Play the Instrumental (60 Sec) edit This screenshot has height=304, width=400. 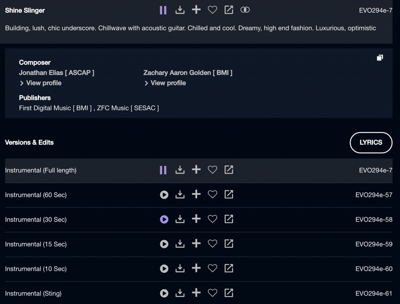164,195
